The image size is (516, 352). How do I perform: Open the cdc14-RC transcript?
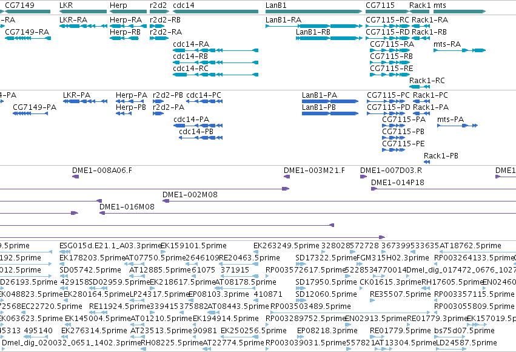point(215,75)
